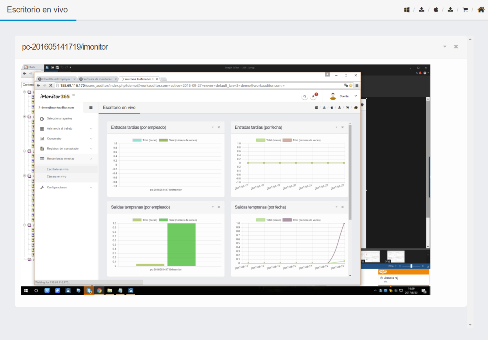The image size is (488, 340).
Task: Click the Chrome icon in the remote Windows taskbar
Action: coord(99,291)
